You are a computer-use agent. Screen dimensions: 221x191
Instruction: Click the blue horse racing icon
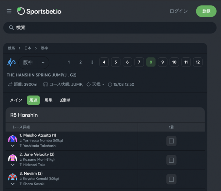(11, 62)
